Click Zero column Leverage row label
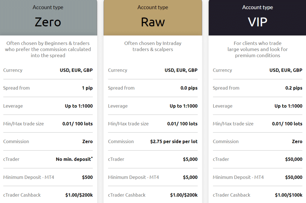Image resolution: width=306 pixels, height=203 pixels. click(x=13, y=106)
